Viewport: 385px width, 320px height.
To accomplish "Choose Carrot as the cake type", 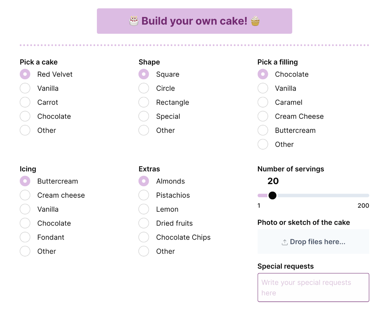I will coord(25,102).
